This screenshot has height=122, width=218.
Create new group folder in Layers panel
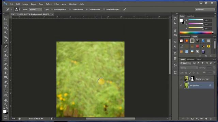[x=201, y=119]
